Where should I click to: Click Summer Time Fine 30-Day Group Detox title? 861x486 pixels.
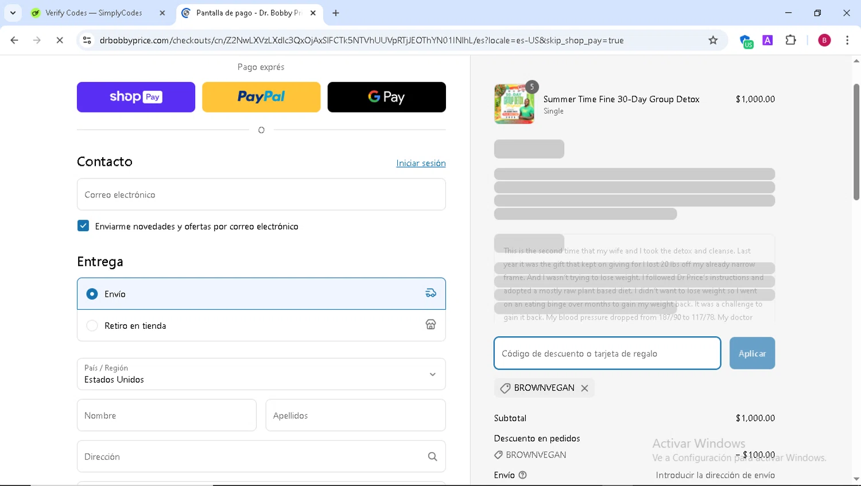pyautogui.click(x=621, y=99)
